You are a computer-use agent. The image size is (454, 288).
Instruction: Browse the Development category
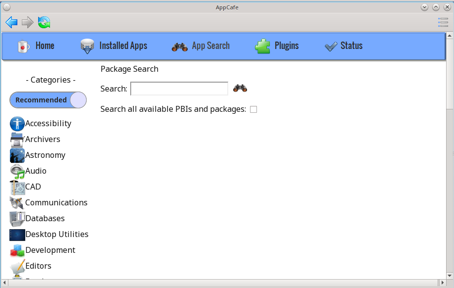click(x=50, y=250)
